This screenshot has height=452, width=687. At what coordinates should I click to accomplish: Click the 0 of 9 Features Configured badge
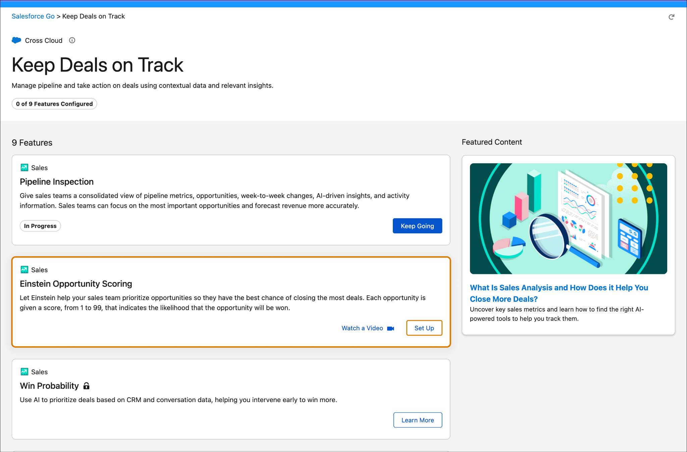[54, 104]
